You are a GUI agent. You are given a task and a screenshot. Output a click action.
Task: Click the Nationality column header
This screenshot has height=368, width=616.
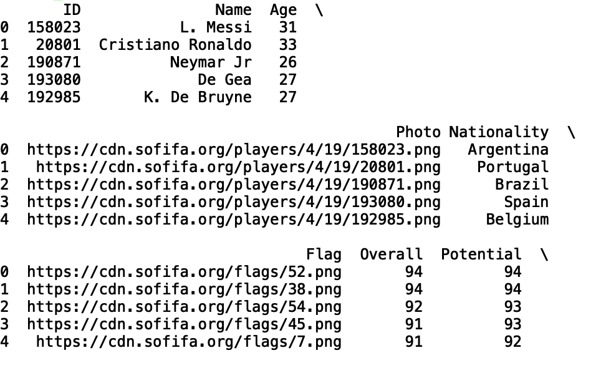(x=499, y=132)
